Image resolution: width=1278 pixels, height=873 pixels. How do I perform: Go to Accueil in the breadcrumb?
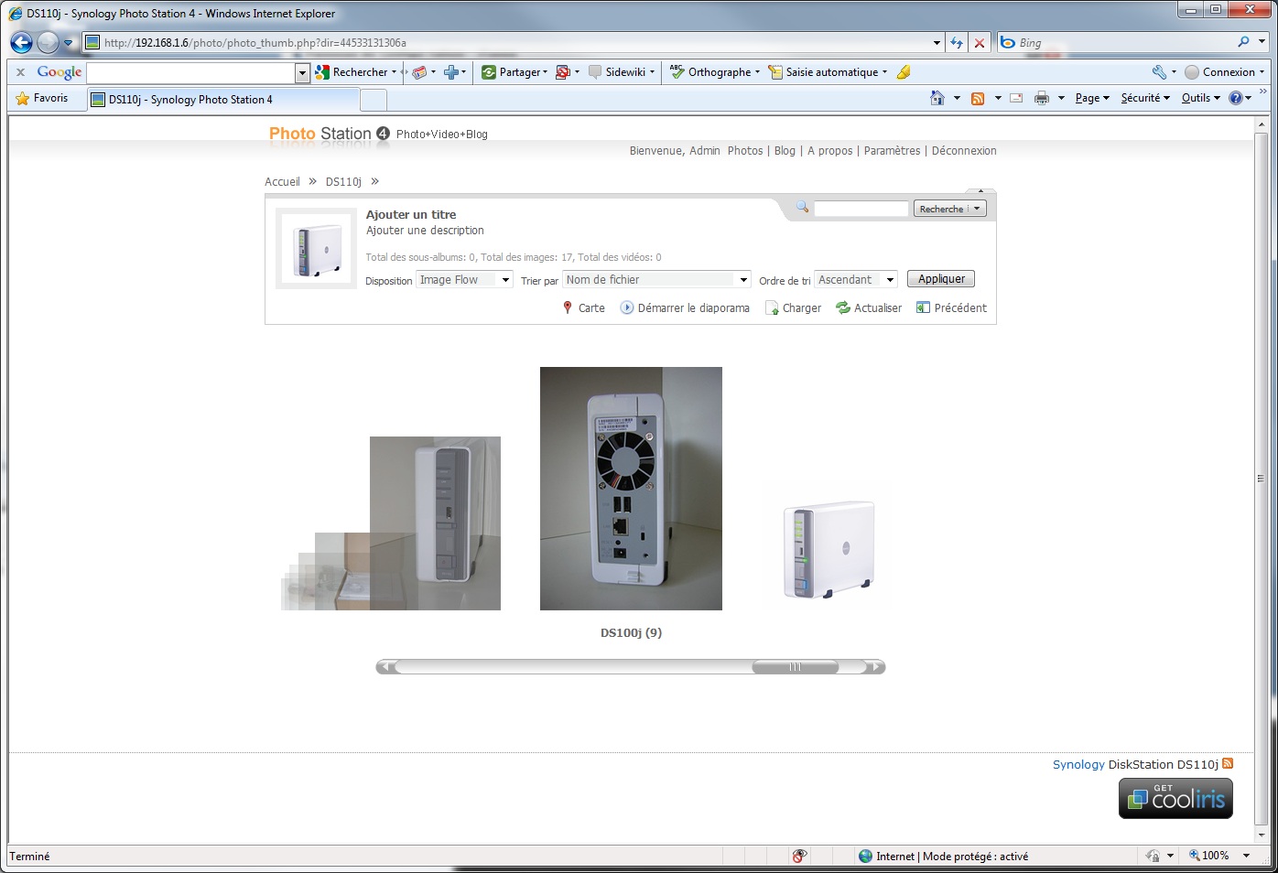tap(282, 181)
